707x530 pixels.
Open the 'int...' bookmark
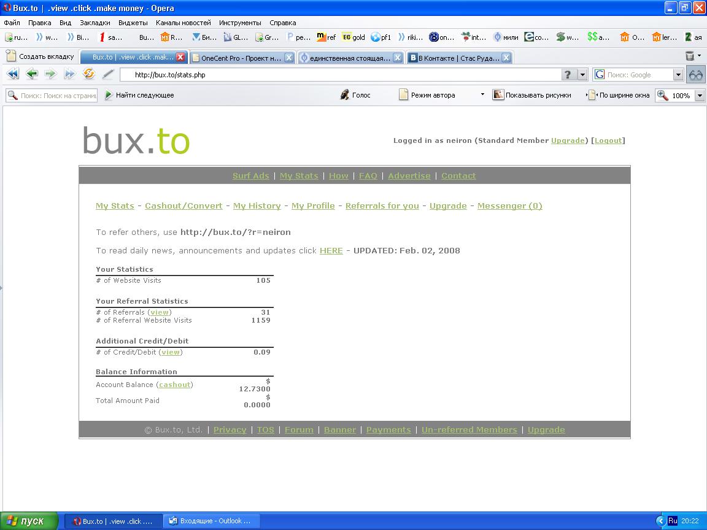[473, 37]
